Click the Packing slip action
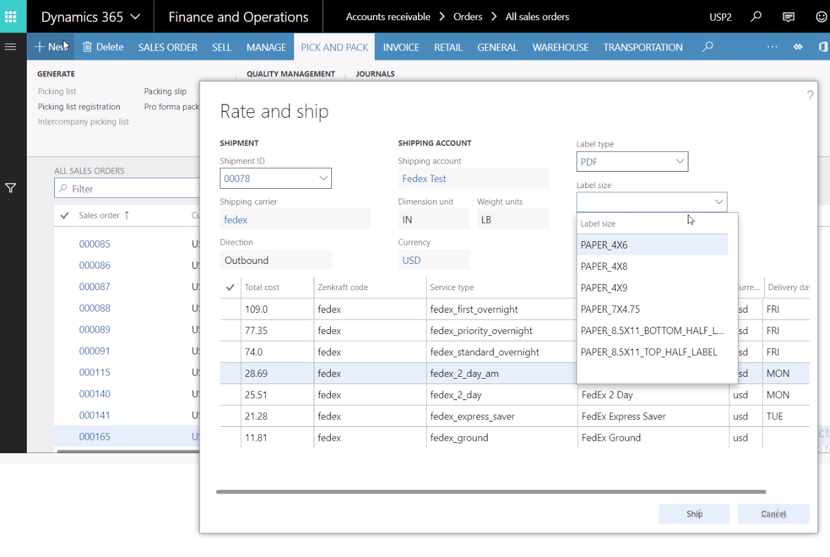This screenshot has width=830, height=557. point(165,91)
